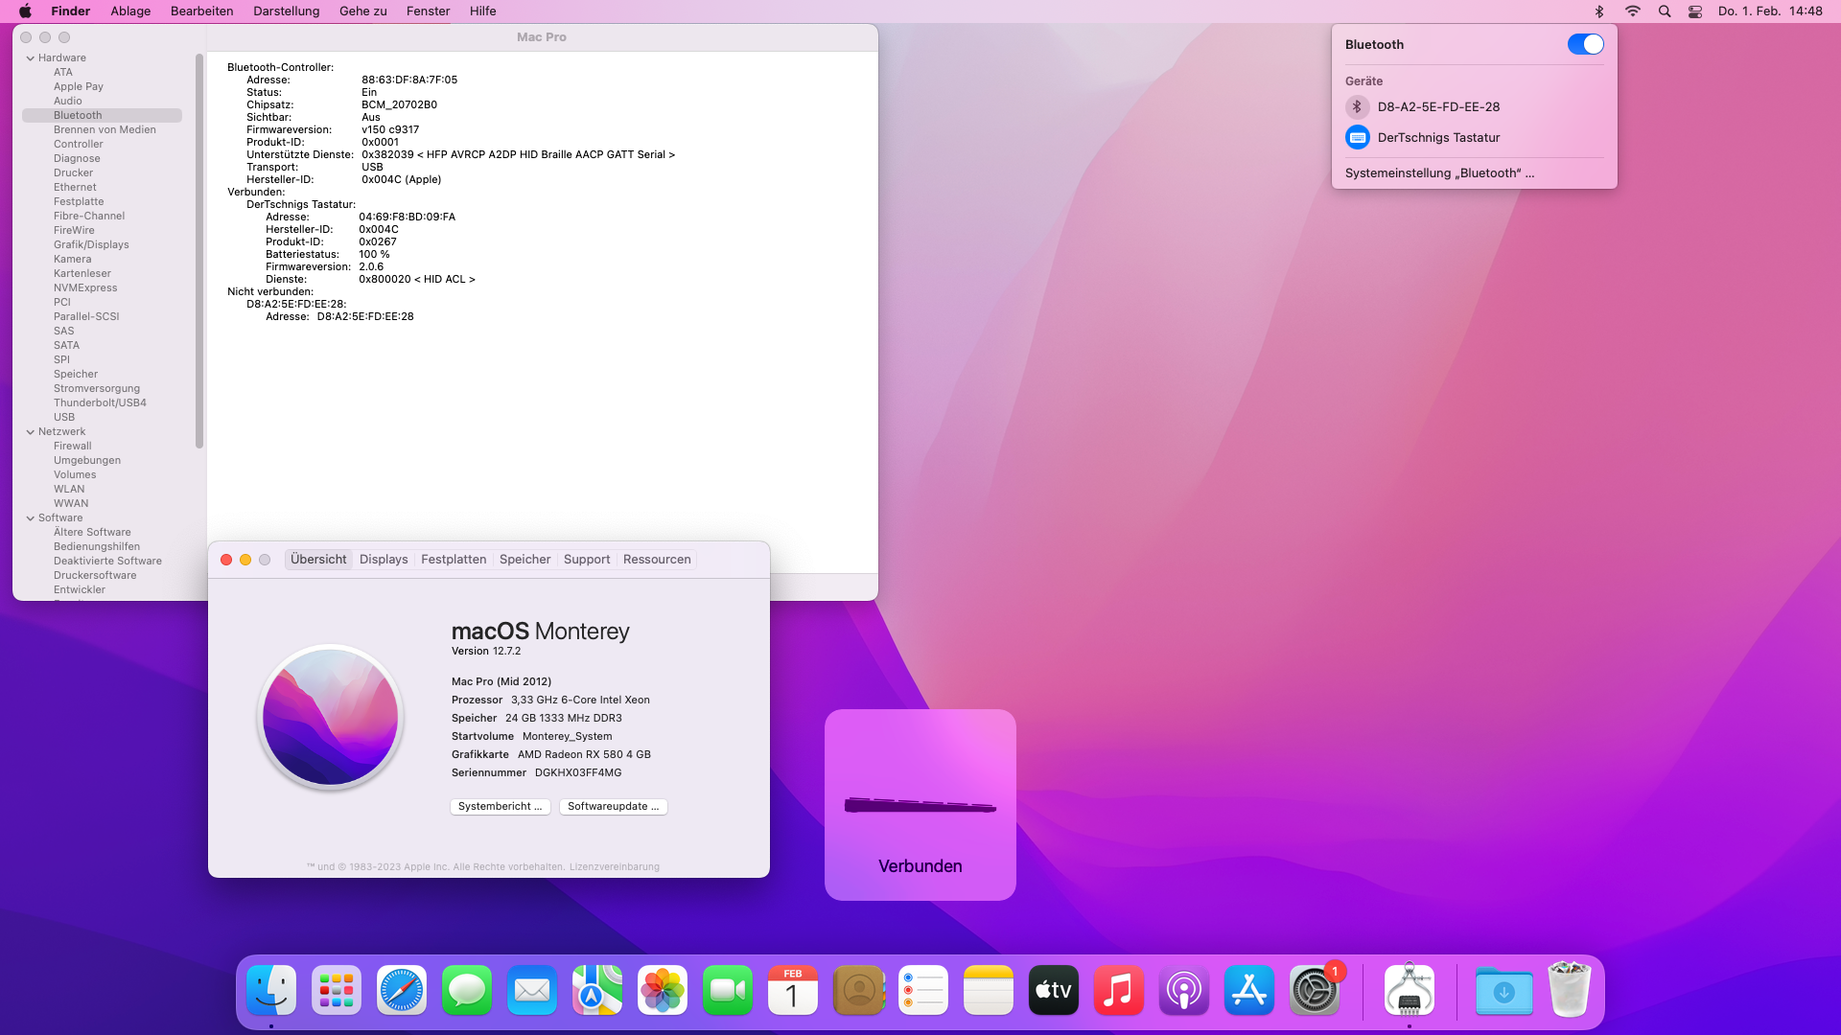Viewport: 1841px width, 1035px height.
Task: Open Systemeinstellung Bluetooth from the panel
Action: (x=1438, y=173)
